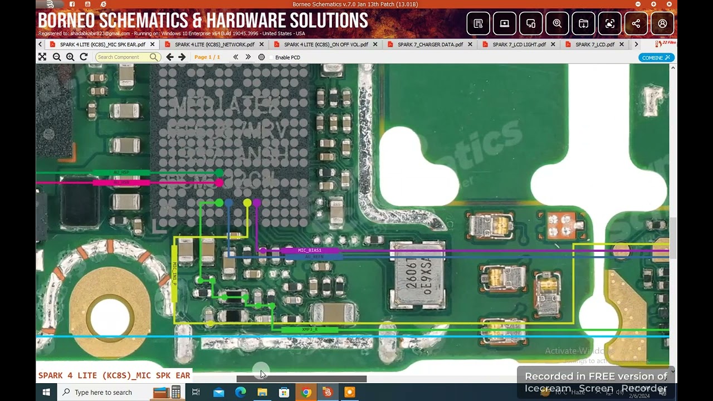Switch to SPARK 4 LITE (KC8S)_NETWORK.pdf tab
Image resolution: width=713 pixels, height=401 pixels.
[x=214, y=45]
